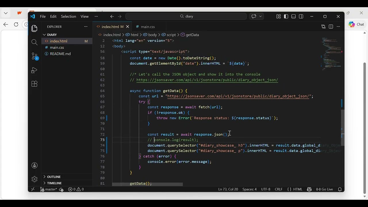Open notifications bell in status bar

click(x=340, y=189)
